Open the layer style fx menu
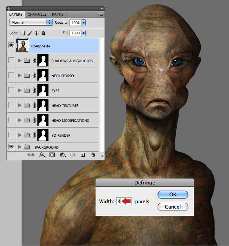The height and width of the screenshot is (246, 229). tap(42, 155)
